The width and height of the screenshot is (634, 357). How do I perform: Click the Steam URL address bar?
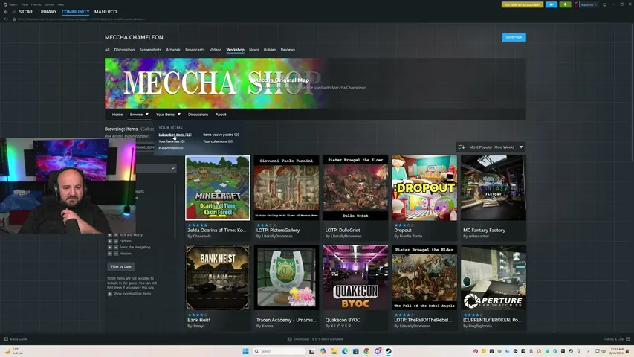[x=81, y=19]
